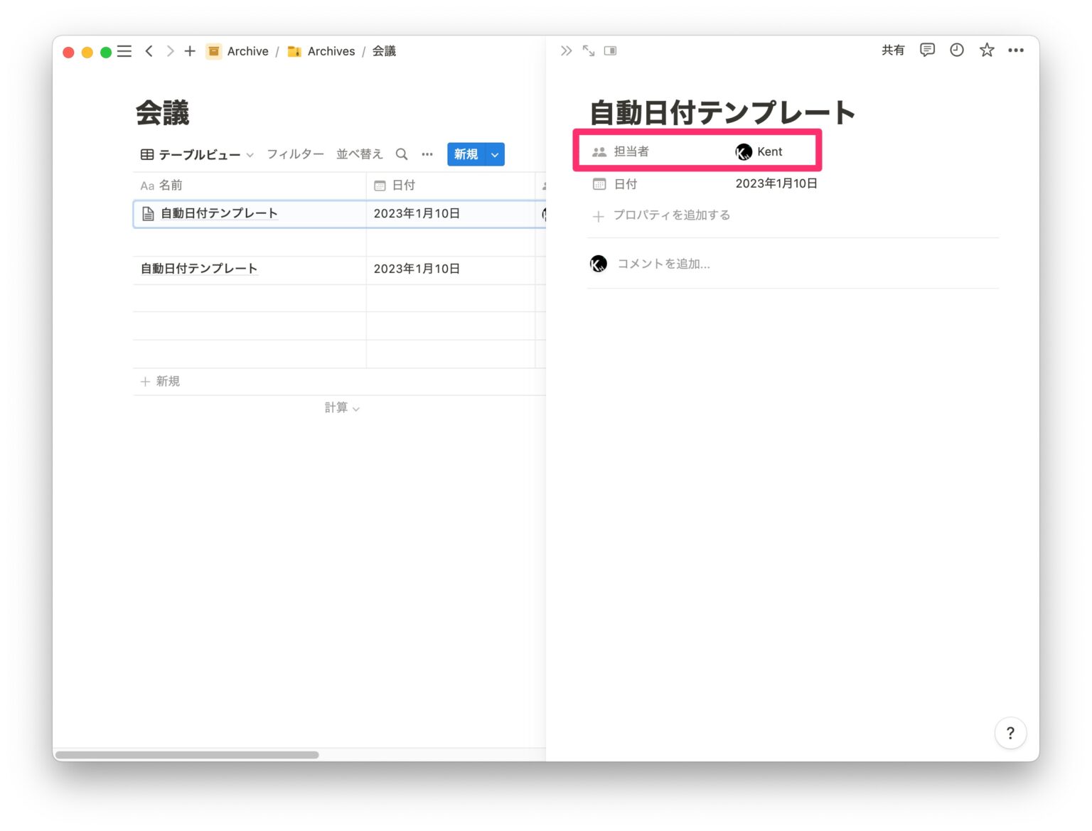Click the plus icon for new tab
Viewport: 1092px width, 831px height.
tap(190, 51)
